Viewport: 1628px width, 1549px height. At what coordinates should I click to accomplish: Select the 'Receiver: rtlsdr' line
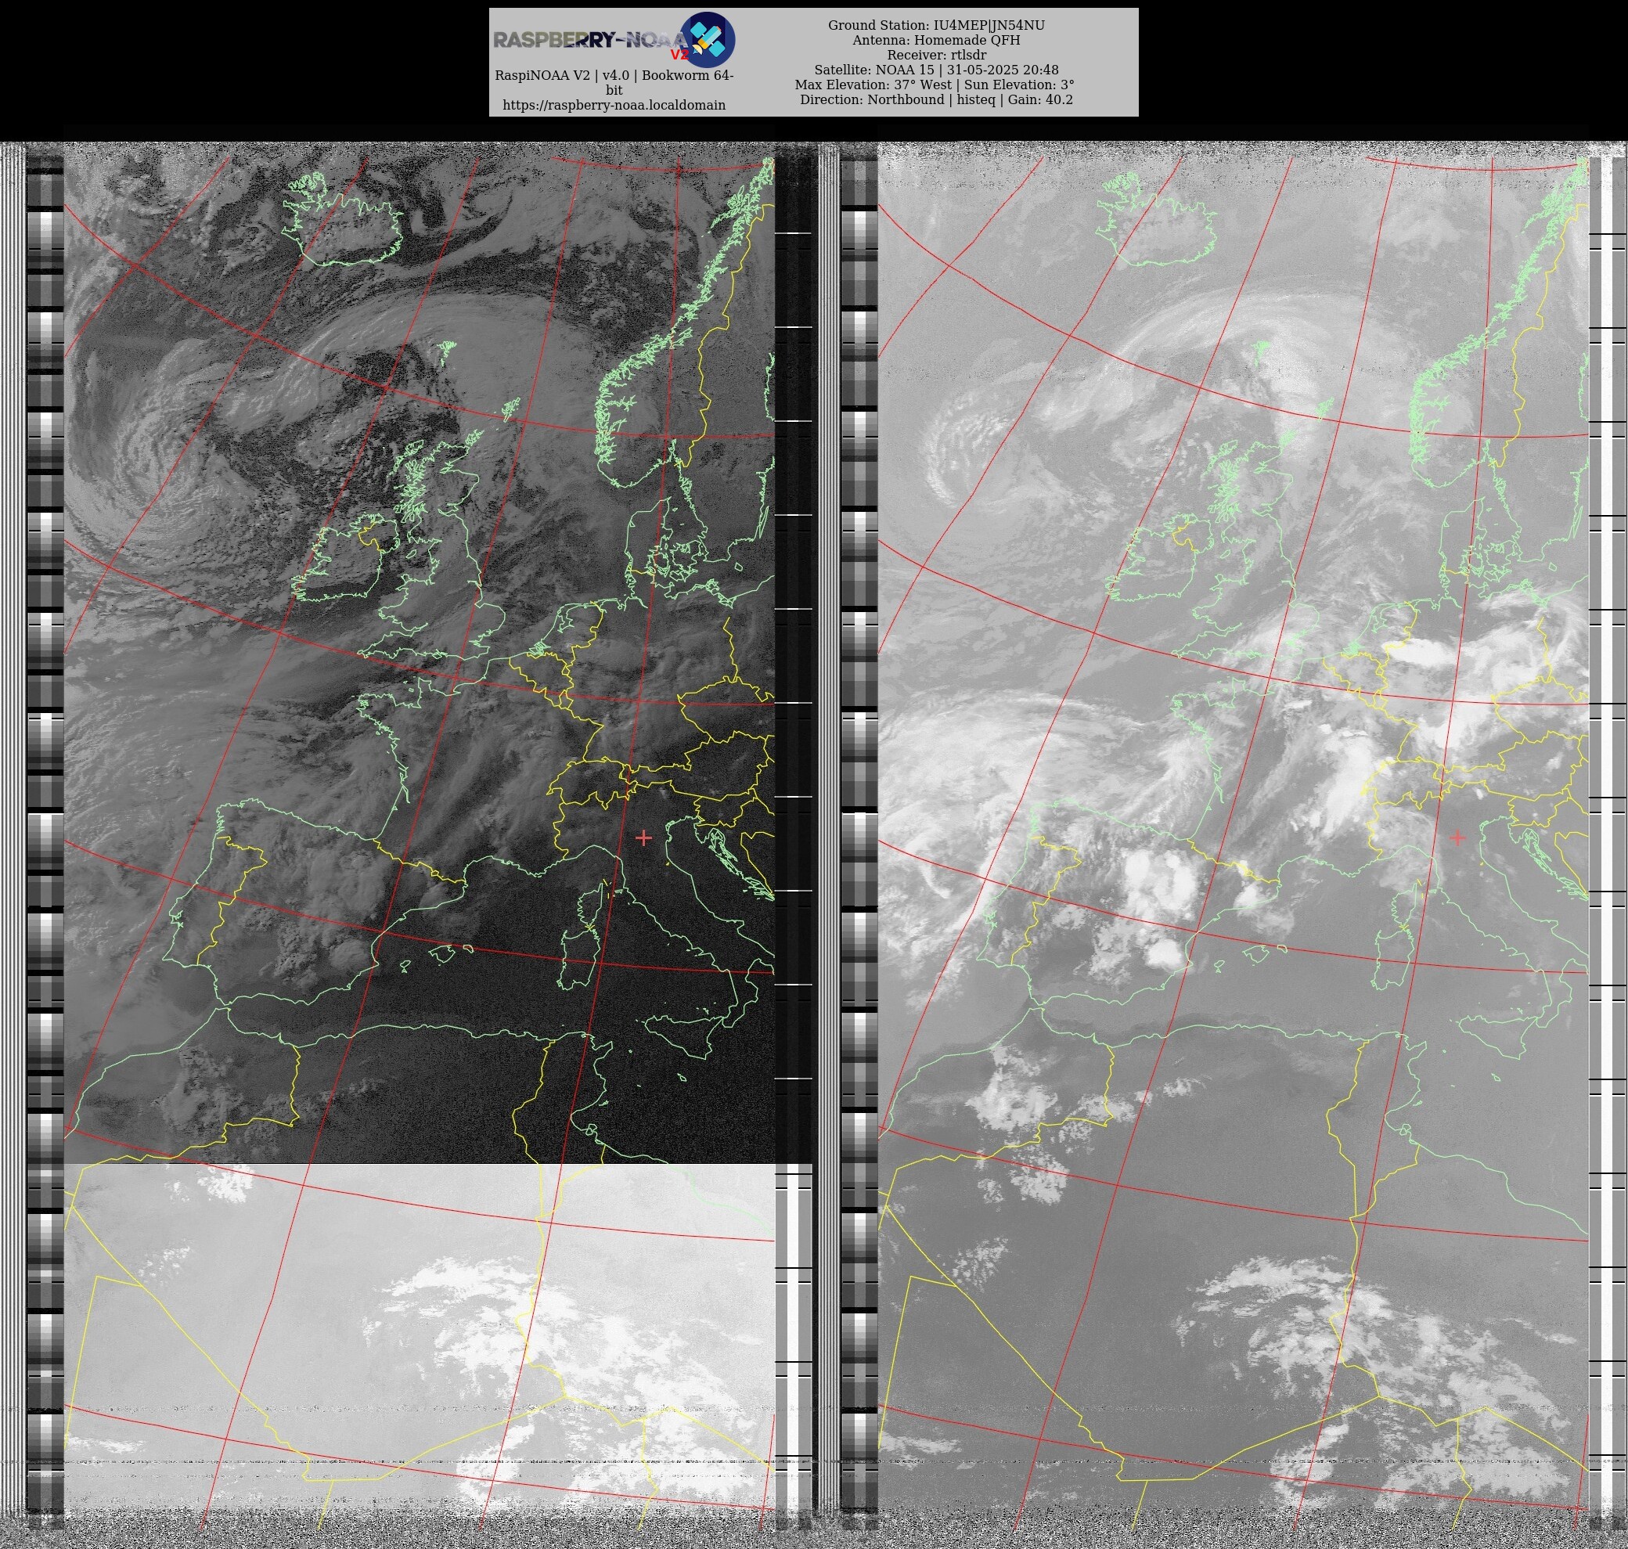tap(935, 56)
